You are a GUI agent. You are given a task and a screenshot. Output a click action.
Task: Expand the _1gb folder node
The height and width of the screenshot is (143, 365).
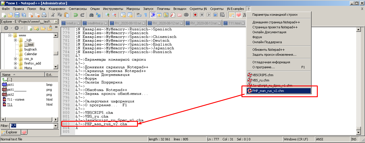point(15,40)
